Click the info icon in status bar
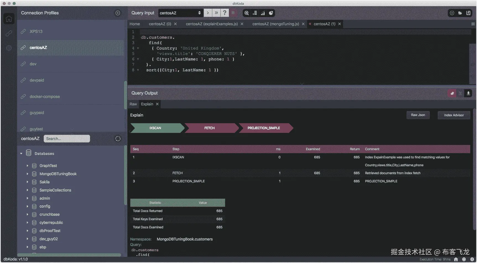The image size is (477, 263). point(472,259)
